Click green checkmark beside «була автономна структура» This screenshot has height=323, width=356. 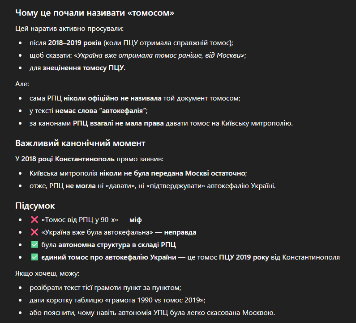[x=34, y=245]
